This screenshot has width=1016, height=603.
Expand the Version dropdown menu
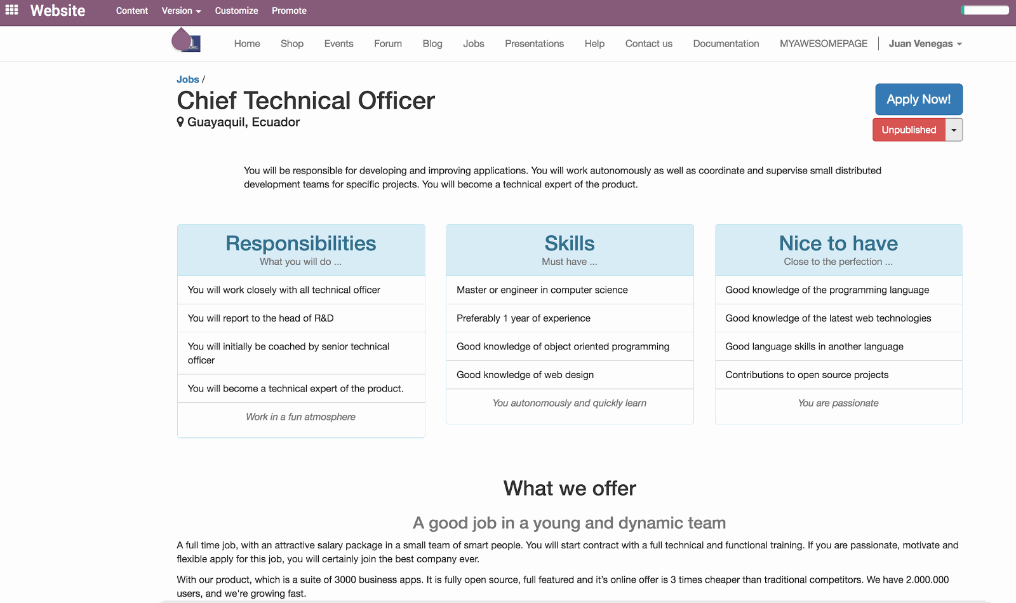(181, 11)
